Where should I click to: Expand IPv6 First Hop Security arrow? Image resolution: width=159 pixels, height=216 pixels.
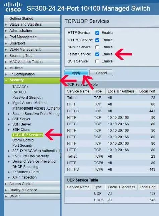[x=9, y=156]
